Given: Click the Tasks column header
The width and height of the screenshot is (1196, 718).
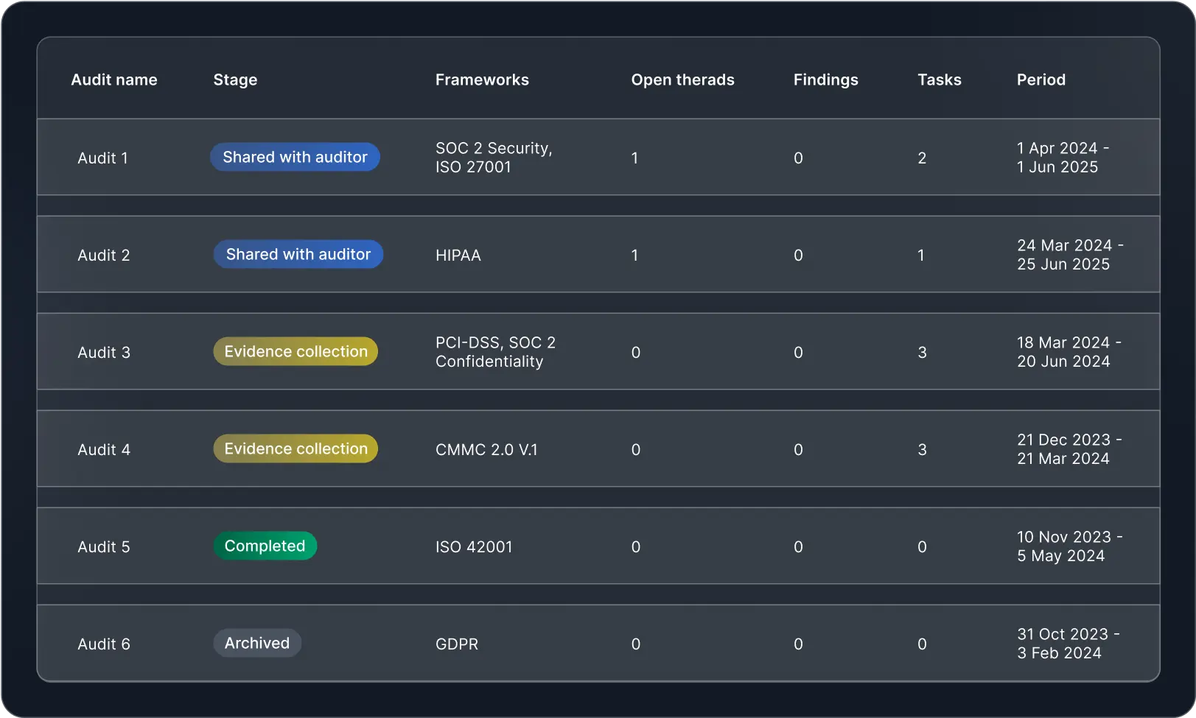Looking at the screenshot, I should (939, 80).
